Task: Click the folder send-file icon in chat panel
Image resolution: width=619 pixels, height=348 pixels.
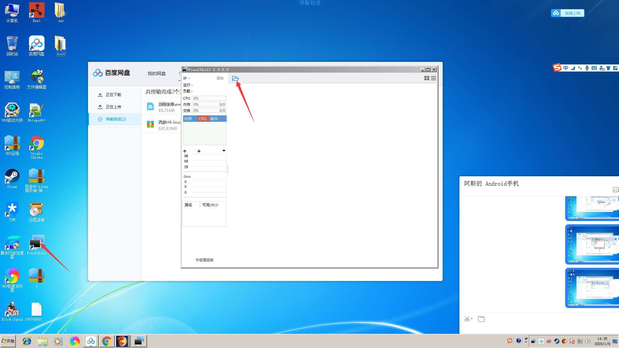Action: 481,319
